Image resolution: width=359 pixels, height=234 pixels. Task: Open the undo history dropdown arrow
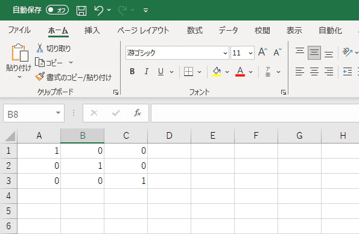pyautogui.click(x=109, y=10)
